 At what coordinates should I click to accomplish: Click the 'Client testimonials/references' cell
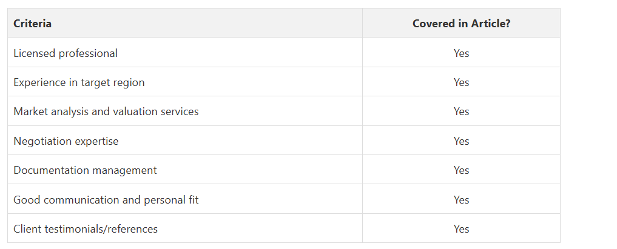pyautogui.click(x=86, y=229)
